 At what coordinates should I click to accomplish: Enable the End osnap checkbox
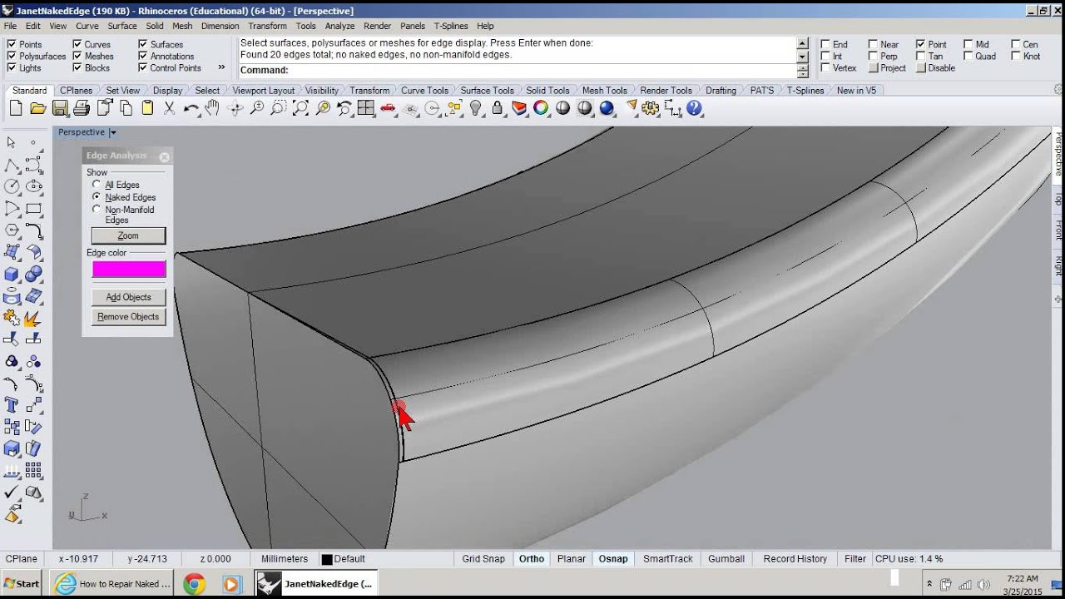[825, 45]
